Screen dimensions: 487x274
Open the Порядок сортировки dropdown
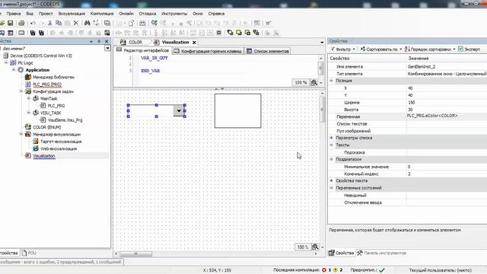[x=430, y=49]
